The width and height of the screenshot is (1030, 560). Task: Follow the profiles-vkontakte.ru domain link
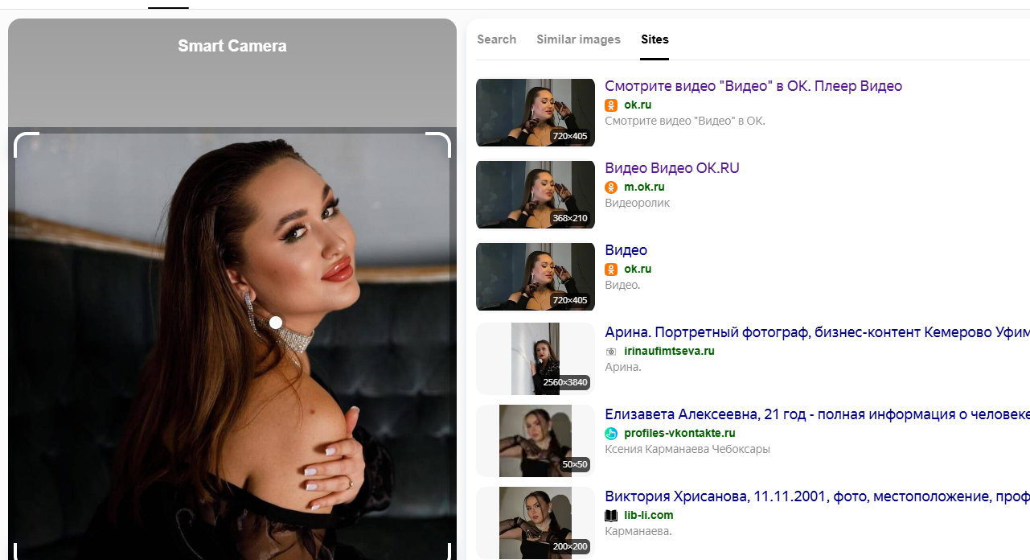679,434
